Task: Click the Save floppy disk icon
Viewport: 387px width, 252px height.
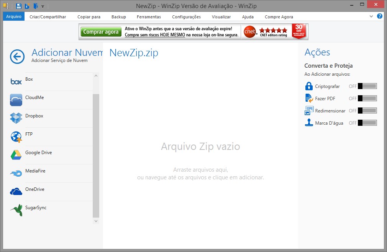Action: coord(18,6)
